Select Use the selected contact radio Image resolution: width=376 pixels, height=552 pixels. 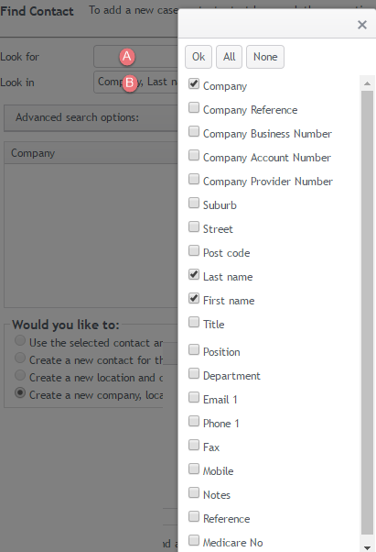pos(20,340)
